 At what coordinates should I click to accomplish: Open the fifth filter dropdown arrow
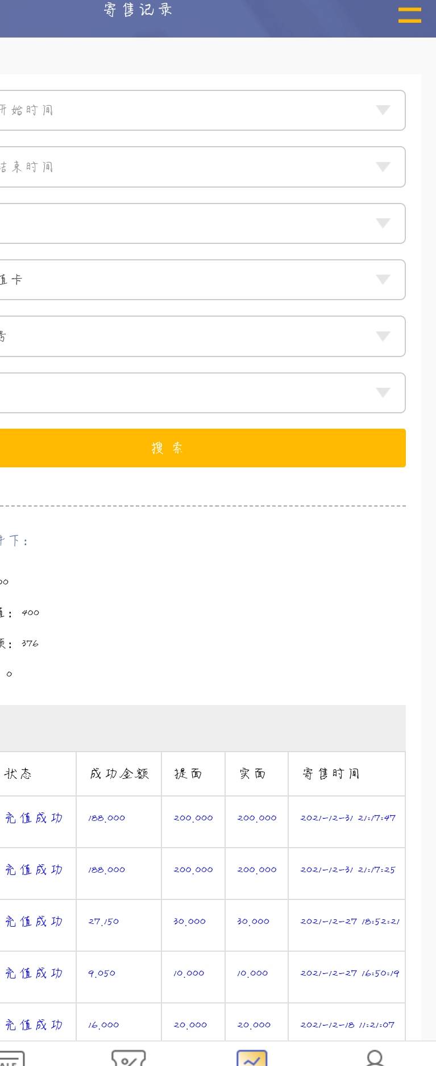383,336
